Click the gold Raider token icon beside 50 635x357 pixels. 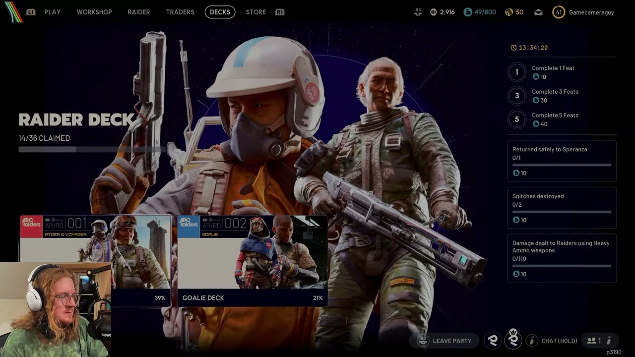pos(508,12)
